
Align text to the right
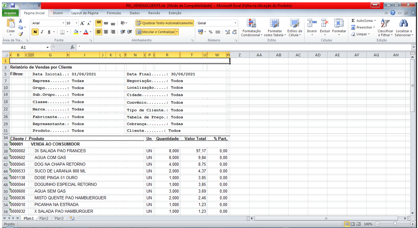tap(113, 32)
